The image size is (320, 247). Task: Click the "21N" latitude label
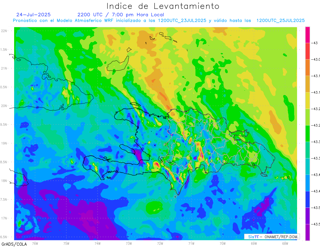(x=5, y=68)
